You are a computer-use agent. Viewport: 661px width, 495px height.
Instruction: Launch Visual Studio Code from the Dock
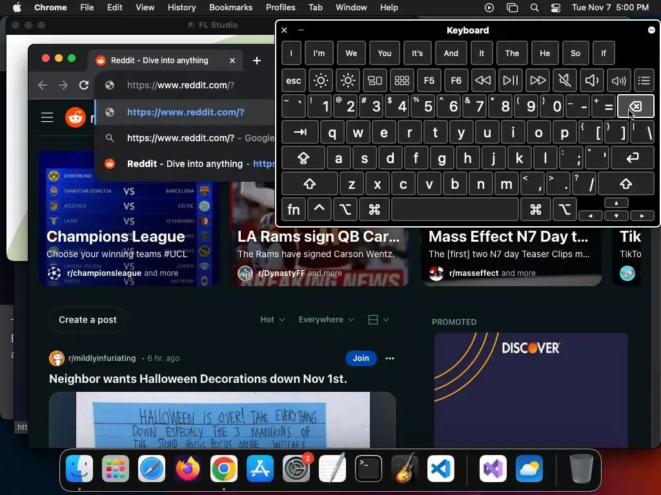click(x=440, y=469)
